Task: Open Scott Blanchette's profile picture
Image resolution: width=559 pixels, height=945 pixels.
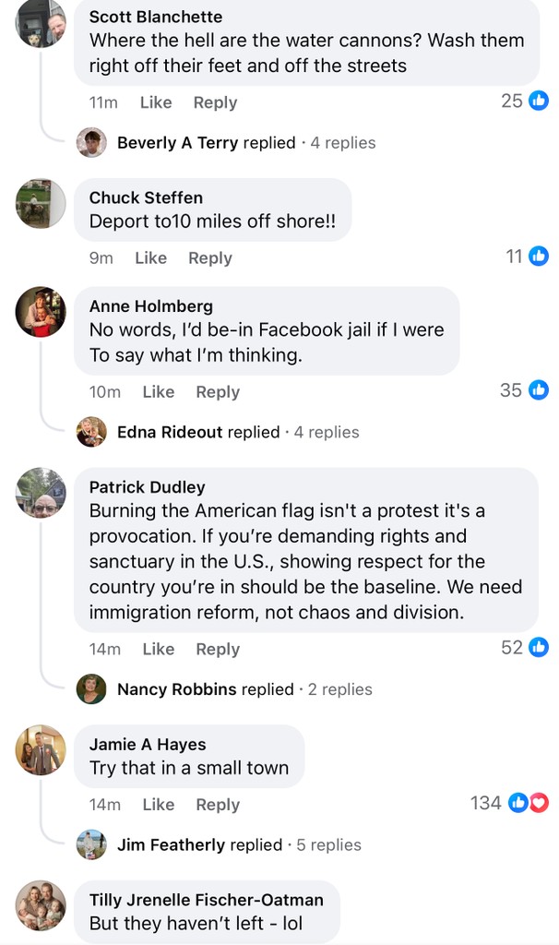Action: coord(41,23)
